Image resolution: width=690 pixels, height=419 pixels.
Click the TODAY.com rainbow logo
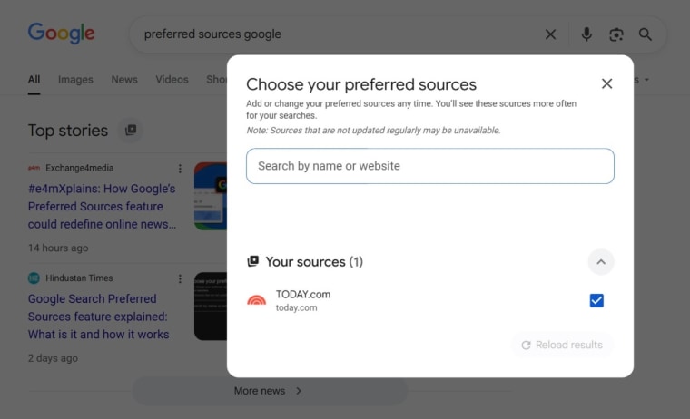click(x=257, y=300)
